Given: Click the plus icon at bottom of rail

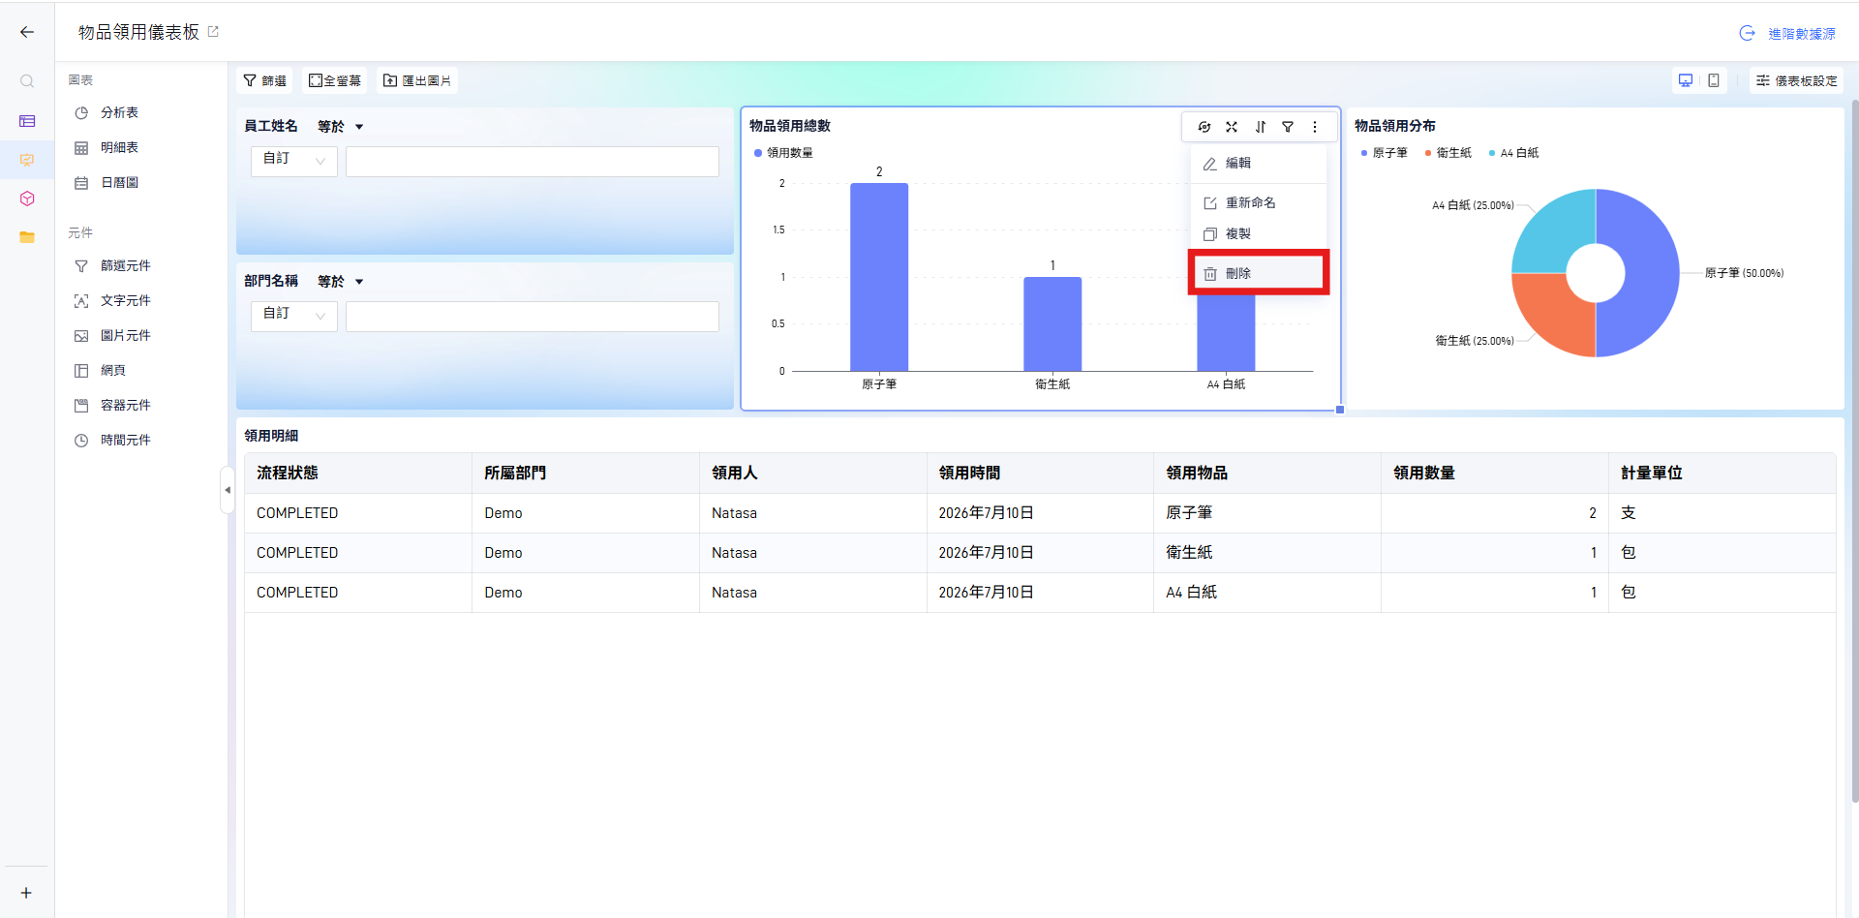Looking at the screenshot, I should [x=26, y=893].
